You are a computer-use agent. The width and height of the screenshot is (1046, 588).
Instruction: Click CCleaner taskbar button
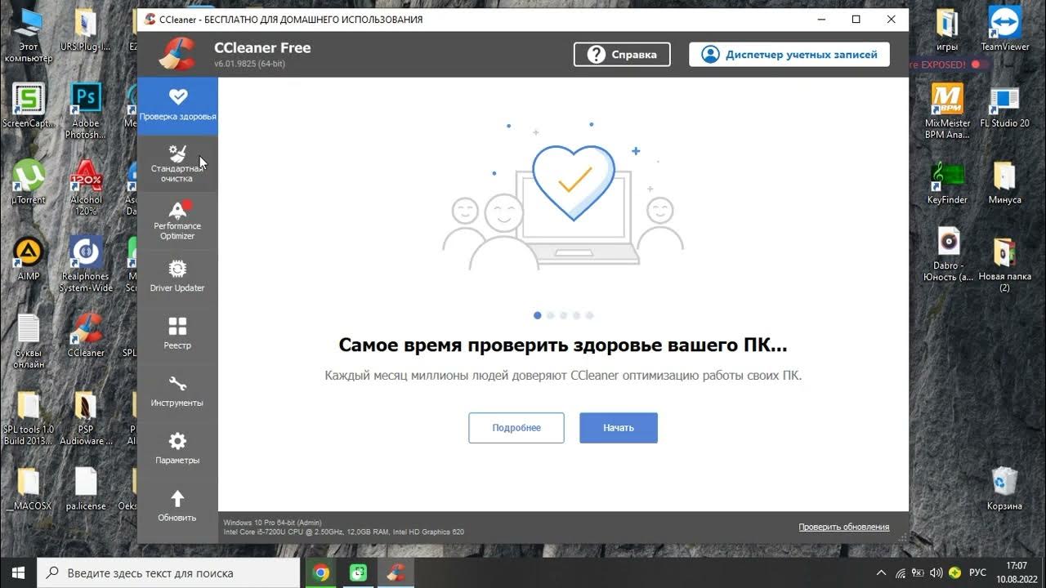[396, 572]
